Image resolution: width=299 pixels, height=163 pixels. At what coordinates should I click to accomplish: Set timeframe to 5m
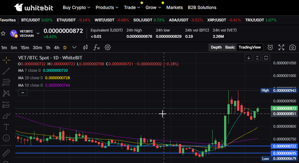(x=14, y=47)
